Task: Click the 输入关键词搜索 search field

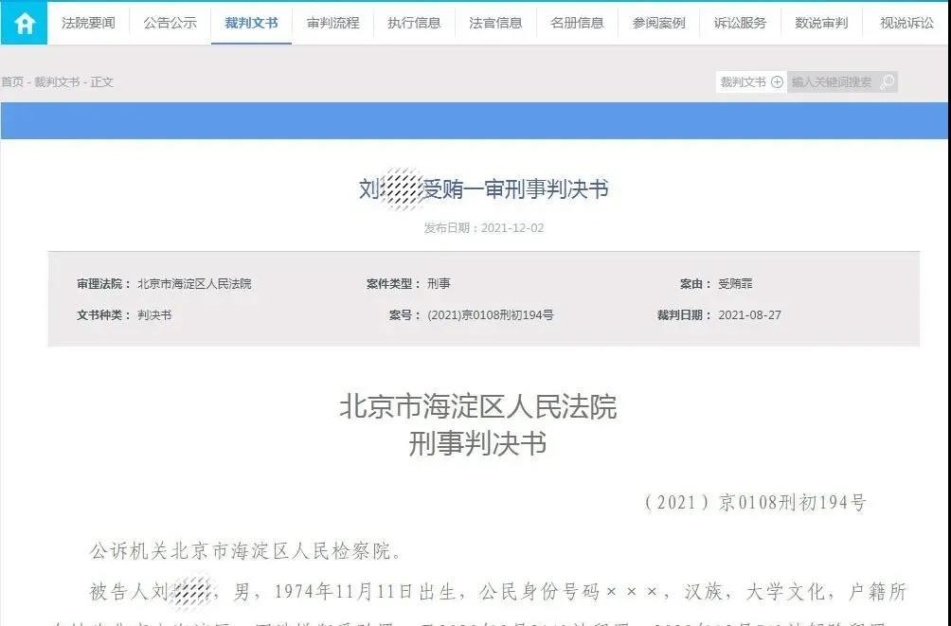Action: point(832,82)
